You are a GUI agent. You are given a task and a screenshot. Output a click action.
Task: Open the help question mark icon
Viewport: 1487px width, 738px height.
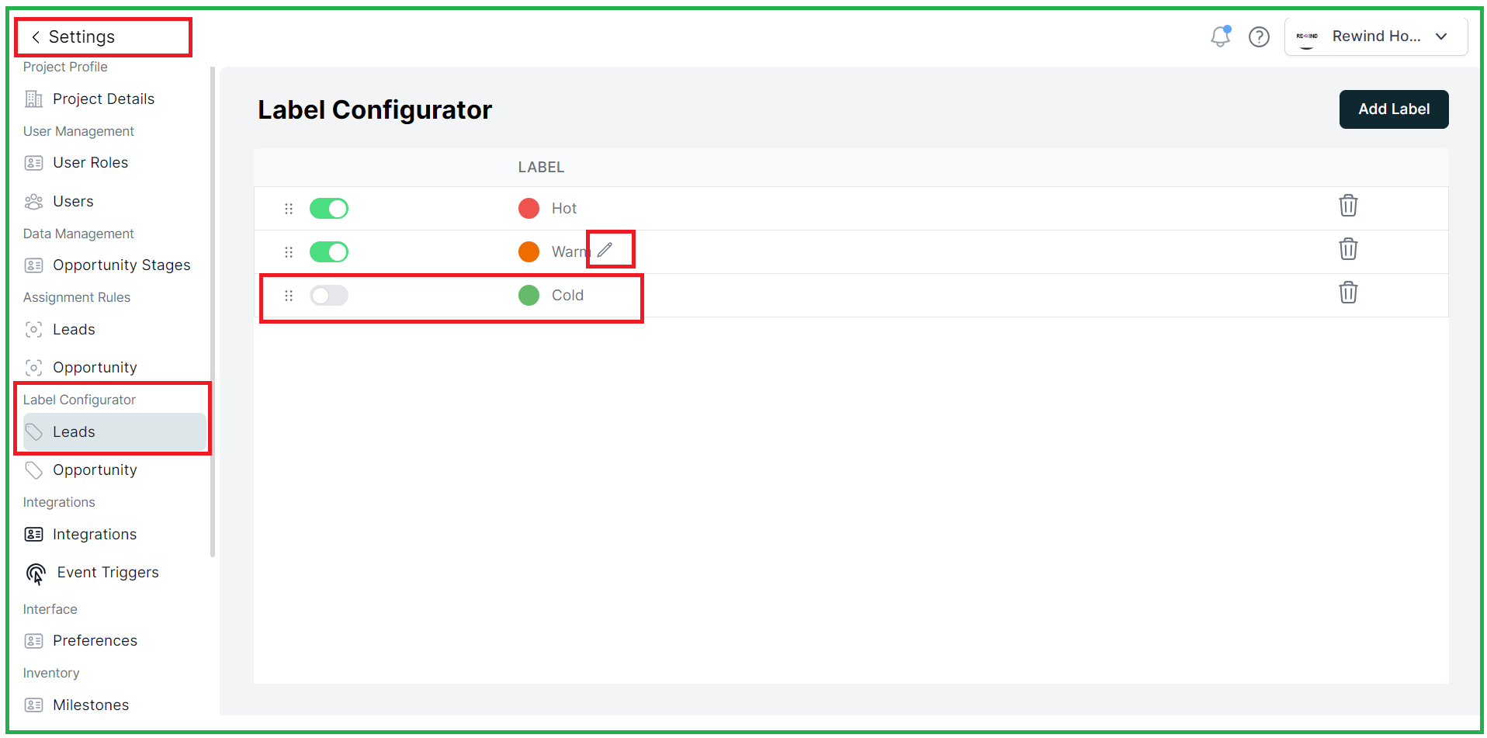pyautogui.click(x=1259, y=36)
